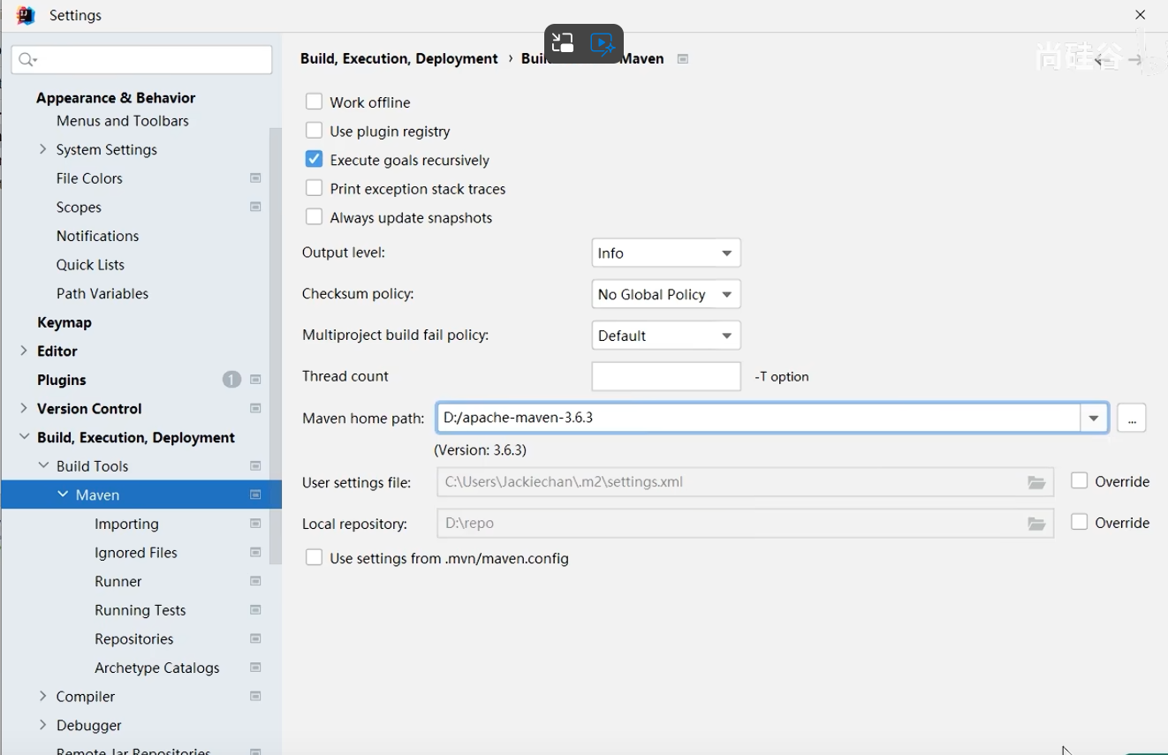This screenshot has height=755, width=1168.
Task: Open the Output level dropdown
Action: (666, 253)
